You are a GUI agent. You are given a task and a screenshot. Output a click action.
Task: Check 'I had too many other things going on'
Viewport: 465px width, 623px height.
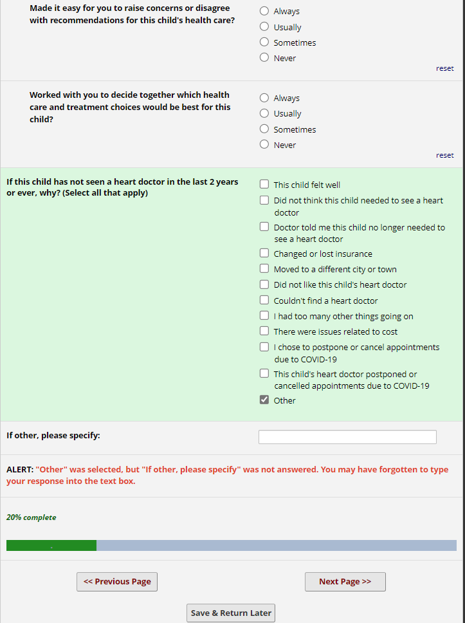(264, 316)
